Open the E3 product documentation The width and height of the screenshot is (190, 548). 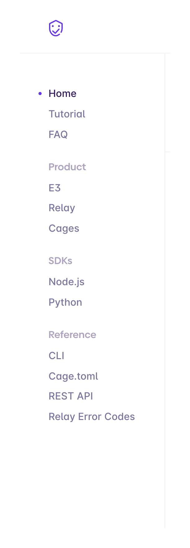point(55,188)
